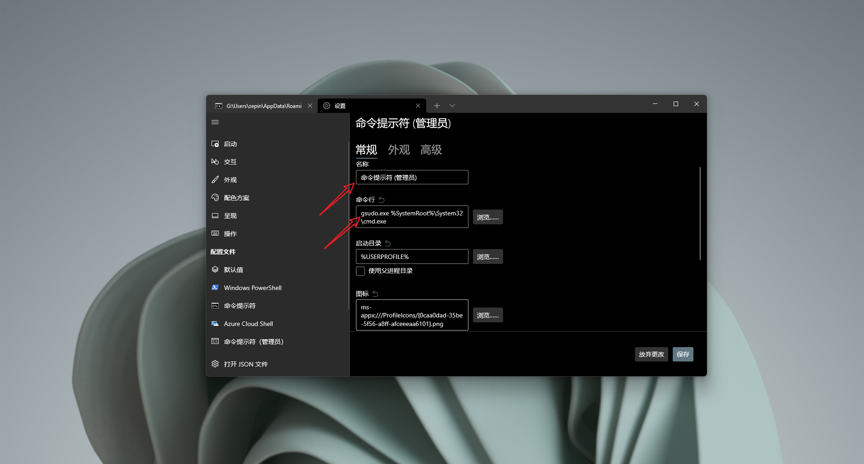The image size is (864, 464).
Task: Click the 保存 button
Action: (683, 354)
